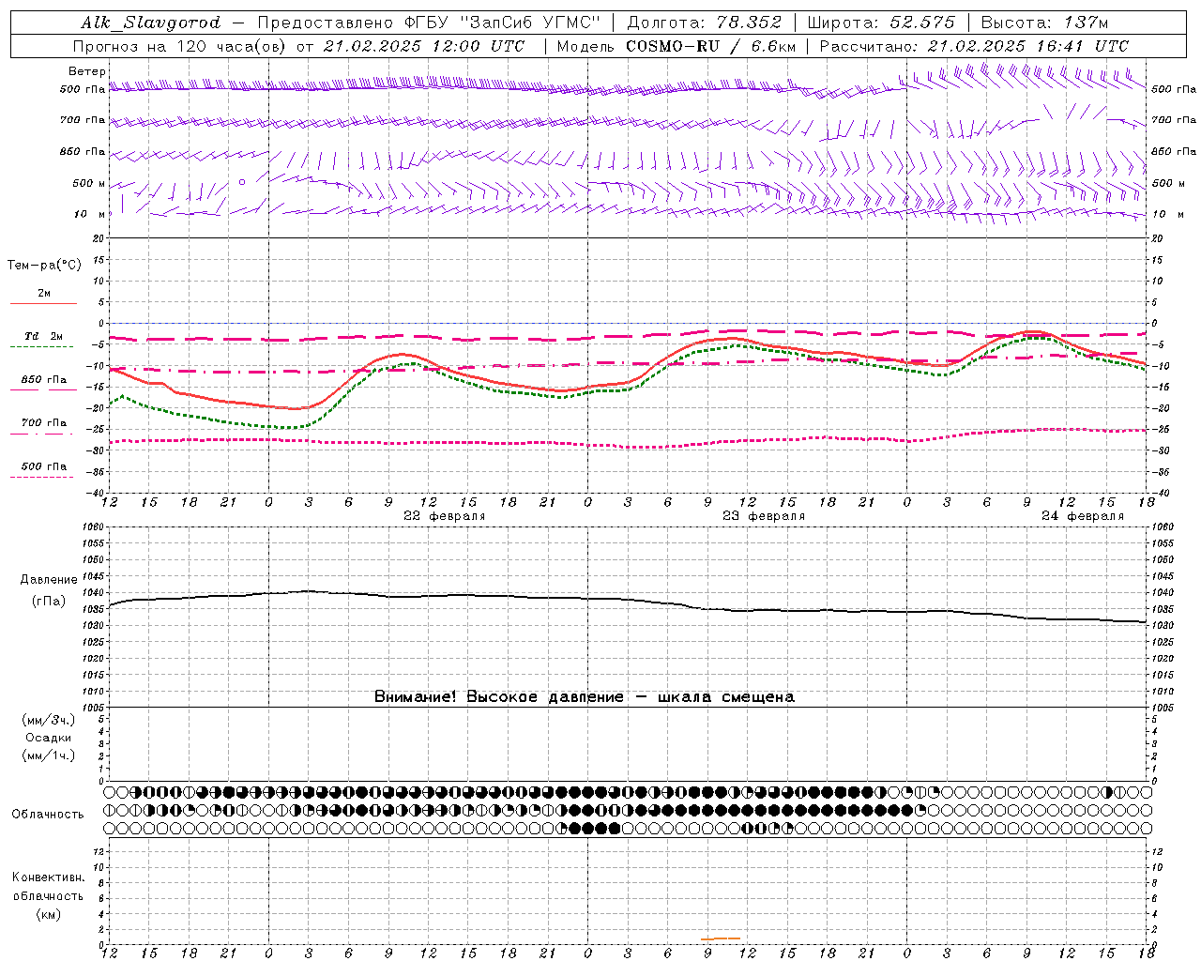Click the 22 февраля date label

click(445, 516)
